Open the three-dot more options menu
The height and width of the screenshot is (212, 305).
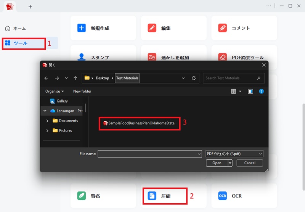pyautogui.click(x=269, y=6)
